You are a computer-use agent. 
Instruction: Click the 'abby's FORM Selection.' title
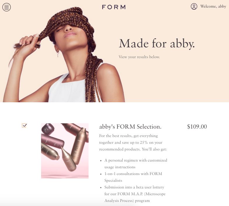(x=130, y=127)
